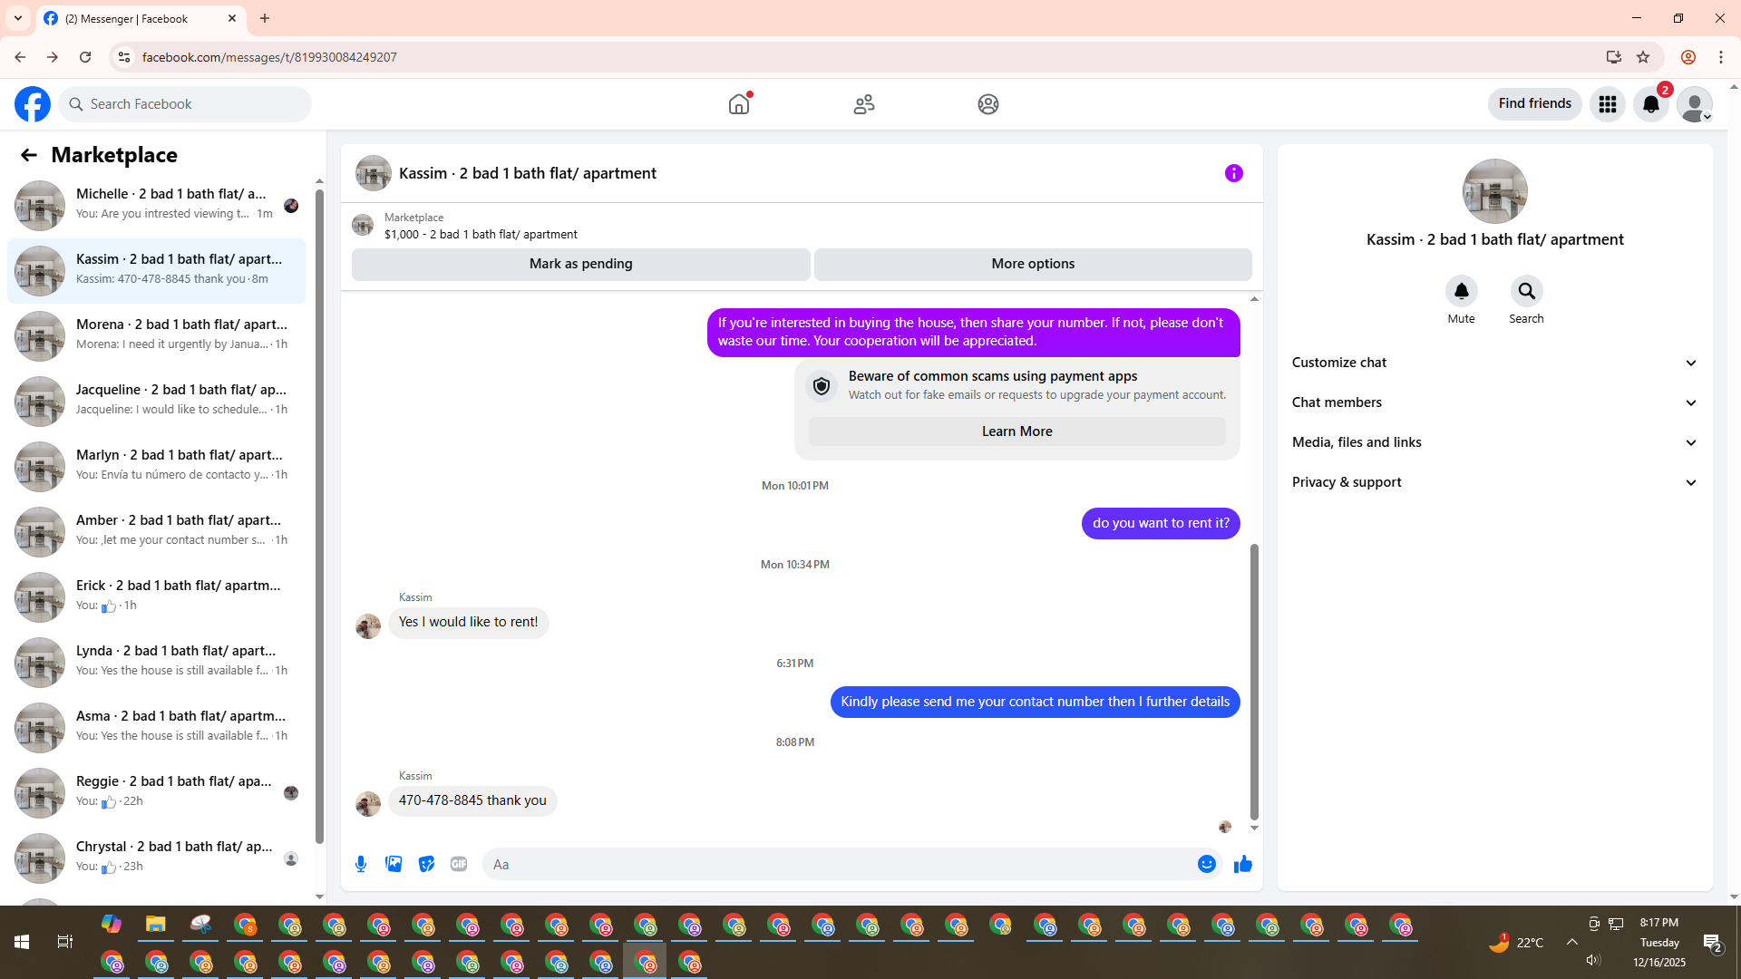Click the taskbar volume icon
1741x979 pixels.
click(x=1593, y=960)
